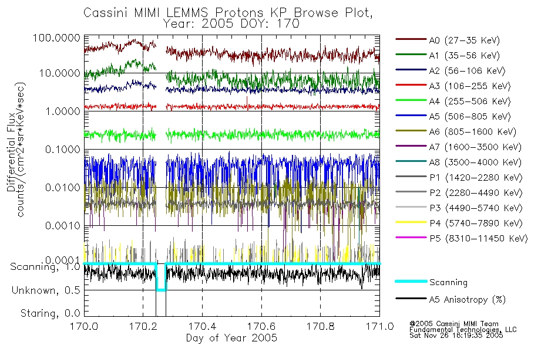This screenshot has width=558, height=352.
Task: Click the 10.0000 y-axis tick label
Action: point(60,73)
